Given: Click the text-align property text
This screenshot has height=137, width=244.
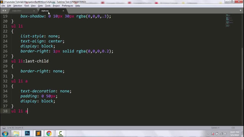Looking at the screenshot, I should click(32, 41).
